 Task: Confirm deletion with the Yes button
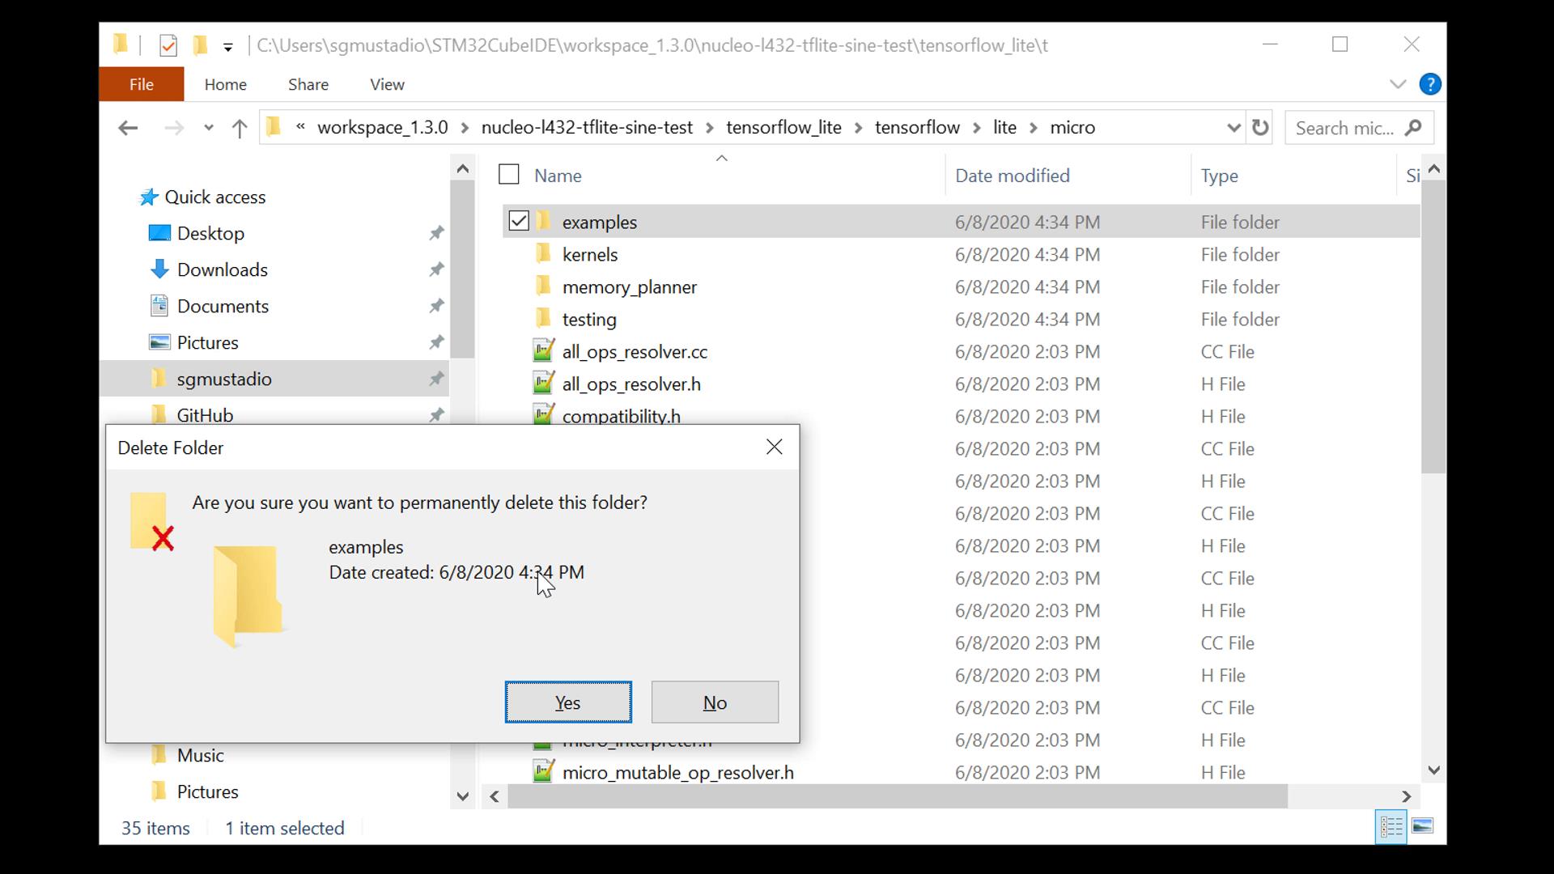tap(568, 702)
